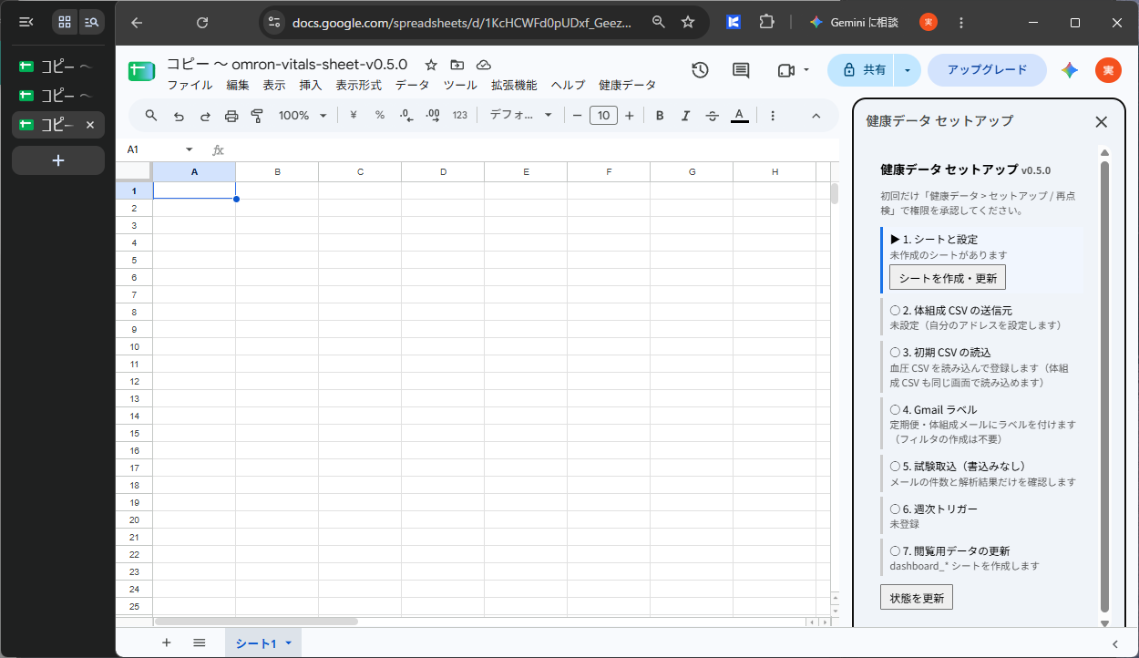Click the horizontal scrollbar of the sheet
The height and width of the screenshot is (658, 1139).
pyautogui.click(x=256, y=622)
